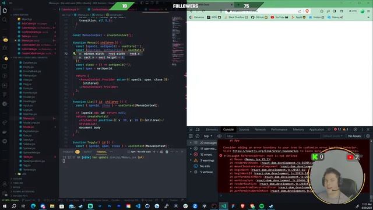This screenshot has width=373, height=210.
Task: Kill terminal trash icon in panel
Action: (x=167, y=152)
